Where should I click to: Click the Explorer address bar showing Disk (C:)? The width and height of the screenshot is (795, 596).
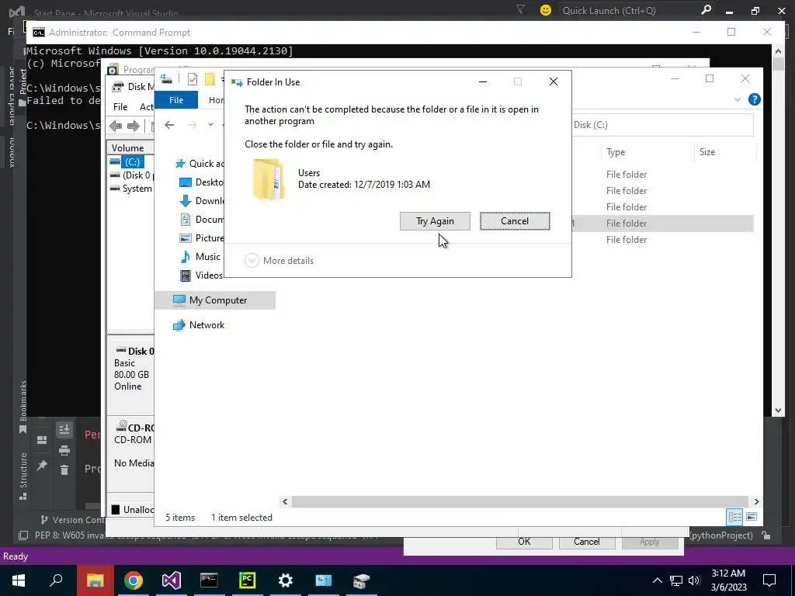662,125
